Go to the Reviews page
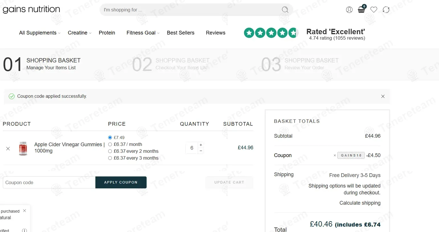 click(x=216, y=33)
